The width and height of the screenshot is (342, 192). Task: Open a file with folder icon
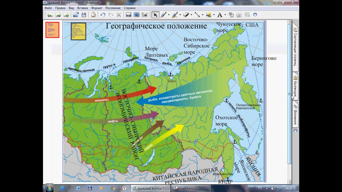point(76,15)
